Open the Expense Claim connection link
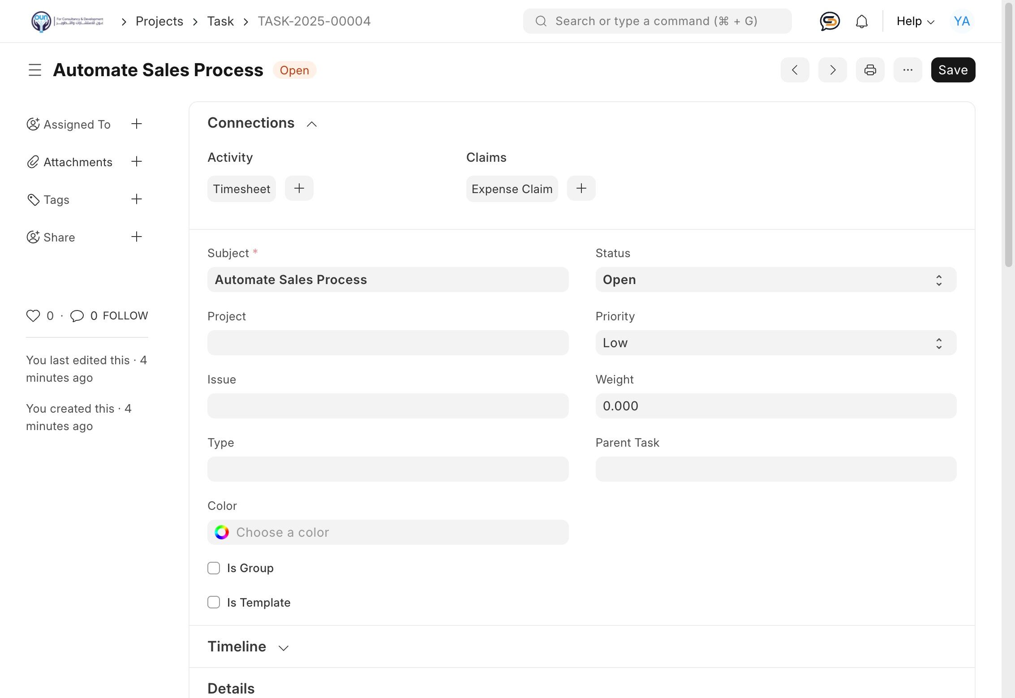 (x=512, y=189)
